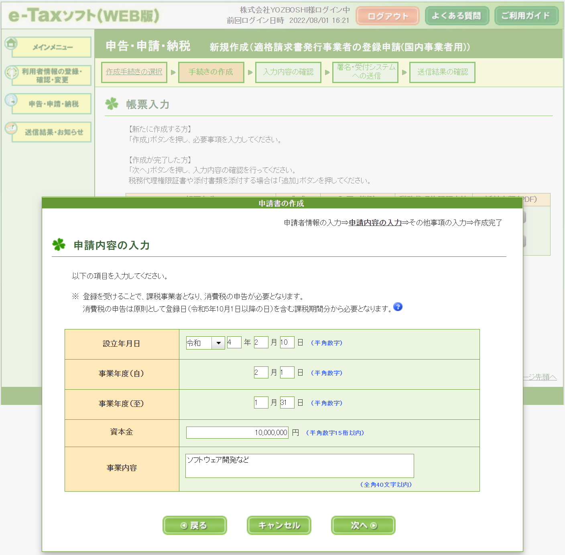Click the 全角40文字以内 hint text
The height and width of the screenshot is (555, 565).
[x=386, y=485]
